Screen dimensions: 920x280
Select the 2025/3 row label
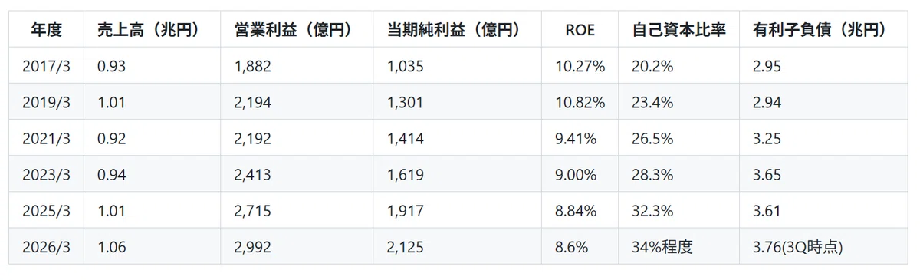coord(46,211)
